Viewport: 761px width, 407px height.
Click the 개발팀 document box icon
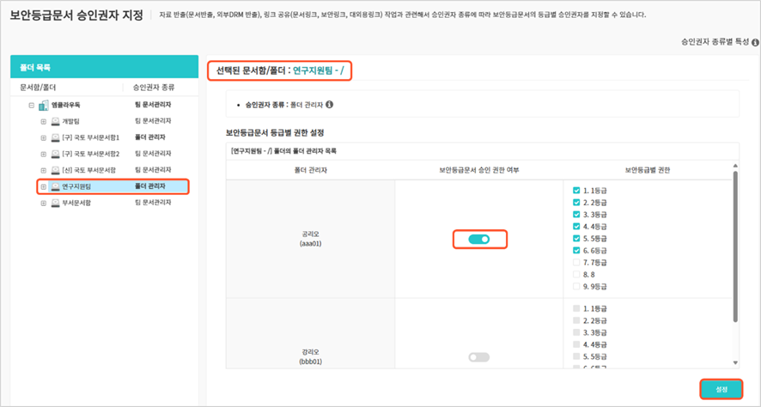point(55,121)
